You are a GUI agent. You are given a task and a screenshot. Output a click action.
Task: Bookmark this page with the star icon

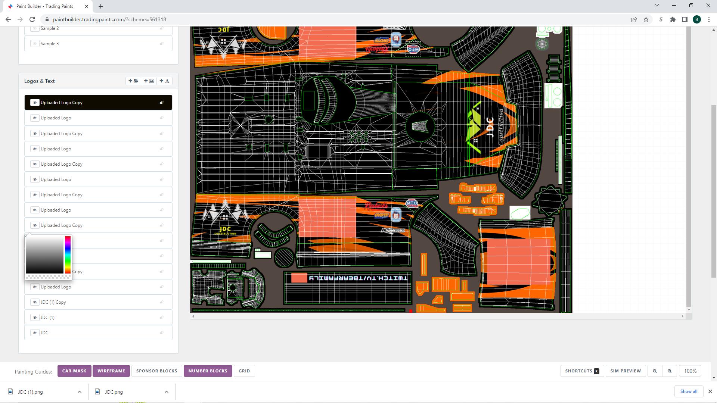tap(646, 19)
